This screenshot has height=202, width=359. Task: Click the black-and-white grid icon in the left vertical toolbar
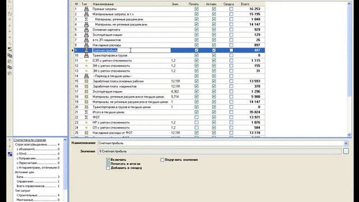coord(10,49)
